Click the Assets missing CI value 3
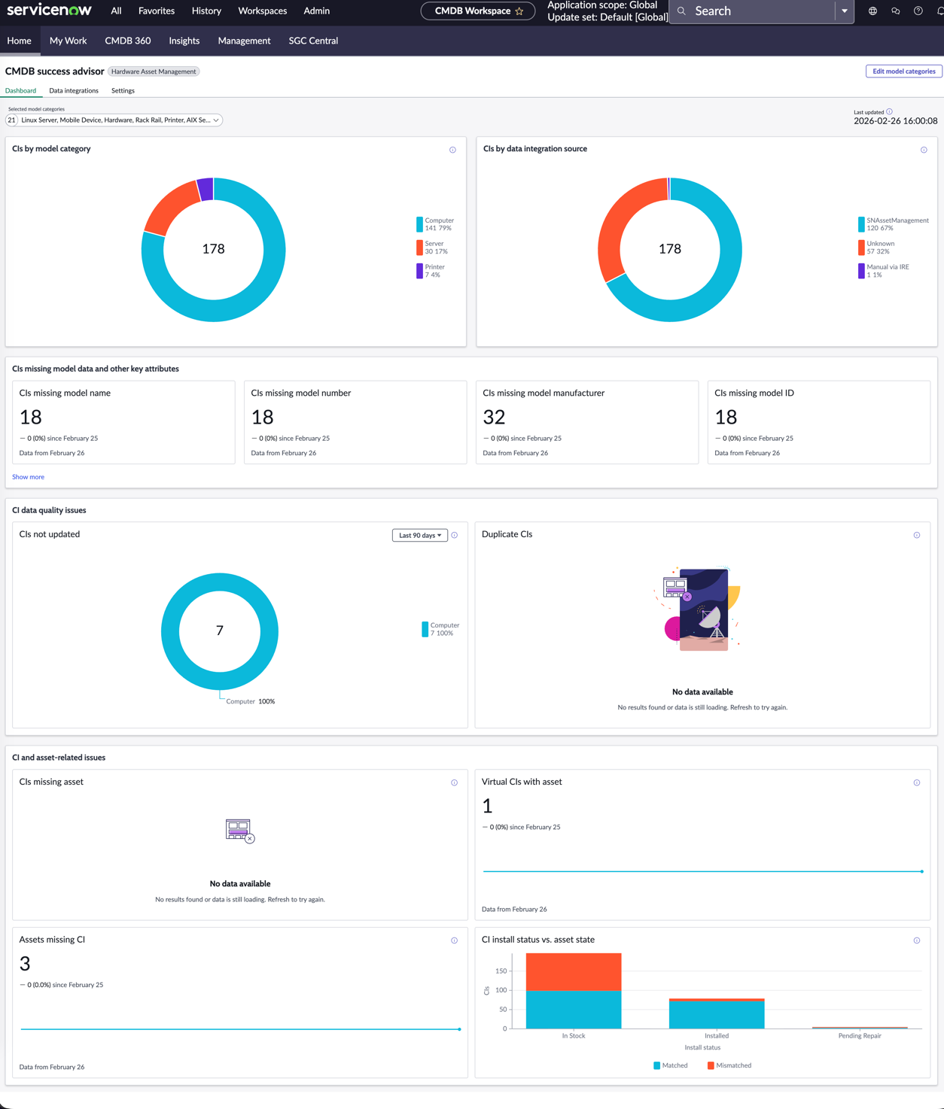944x1109 pixels. pos(25,964)
